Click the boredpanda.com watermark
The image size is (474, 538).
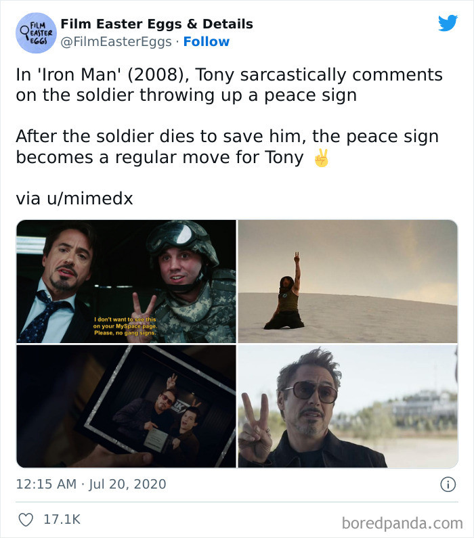[x=402, y=523]
